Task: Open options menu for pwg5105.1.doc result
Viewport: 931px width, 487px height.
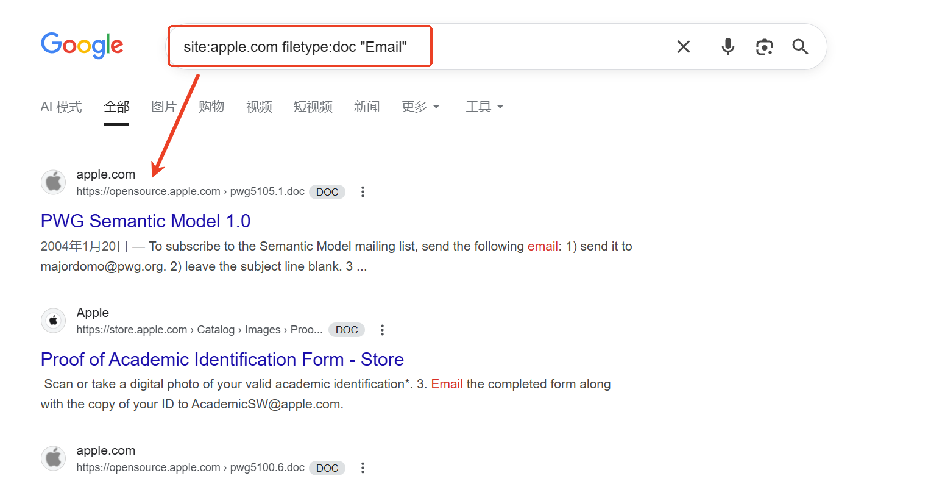Action: point(363,192)
